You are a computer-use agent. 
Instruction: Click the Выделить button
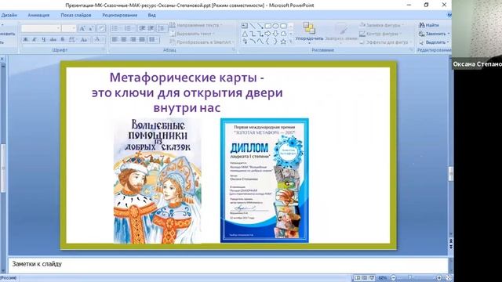434,42
